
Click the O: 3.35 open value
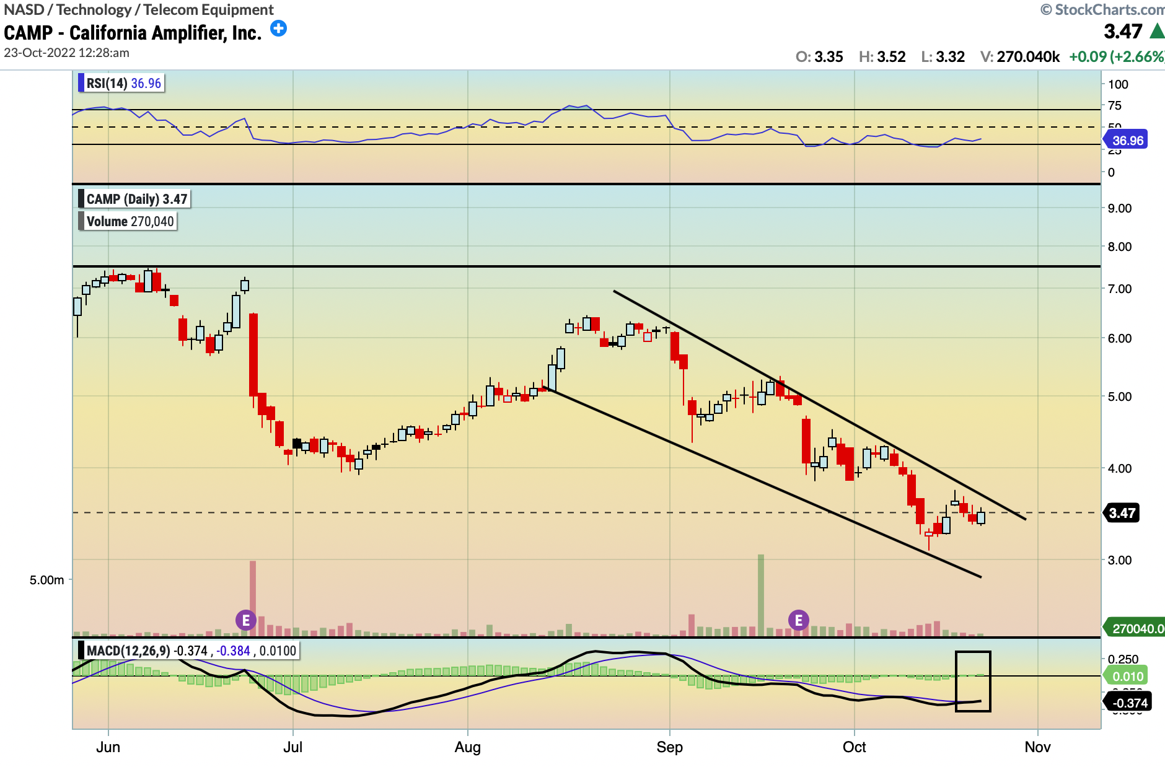819,57
